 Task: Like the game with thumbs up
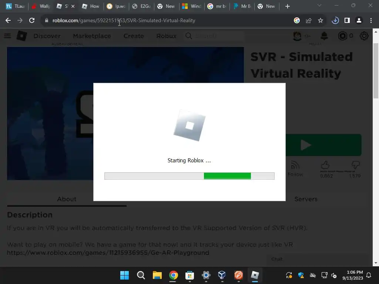[x=325, y=165]
